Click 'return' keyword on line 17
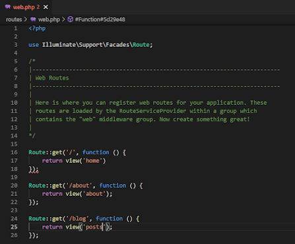Screen dimensions: 295x244 (x=52, y=161)
